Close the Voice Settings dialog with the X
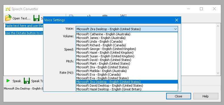The width and height of the screenshot is (224, 105). (177, 20)
